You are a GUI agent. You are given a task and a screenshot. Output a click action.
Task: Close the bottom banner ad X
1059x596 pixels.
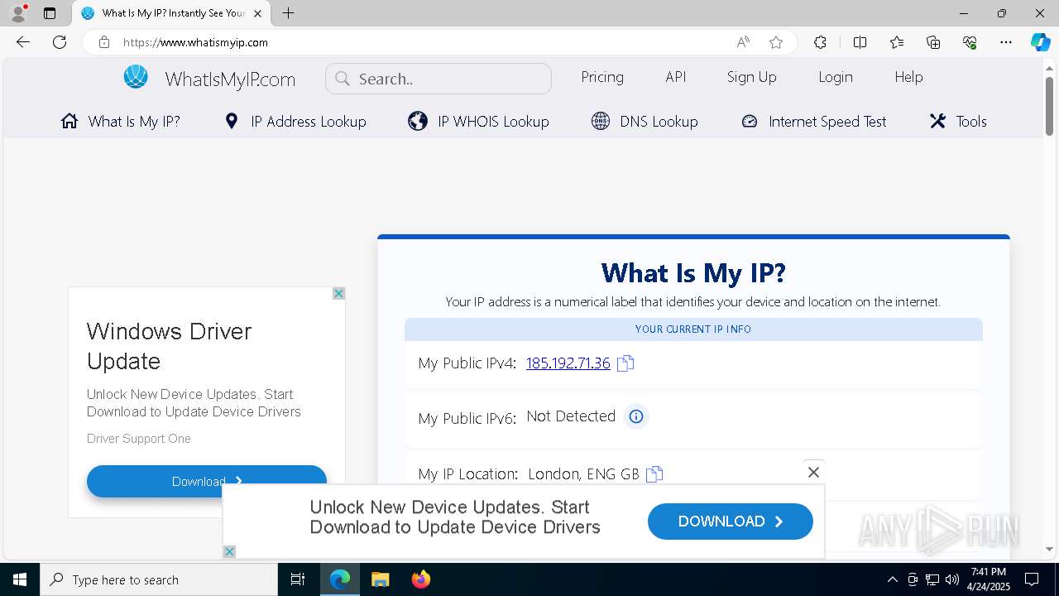[813, 472]
